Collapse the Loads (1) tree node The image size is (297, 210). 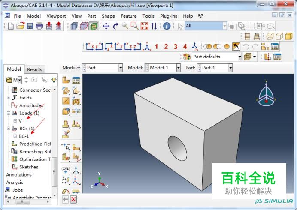coord(9,113)
